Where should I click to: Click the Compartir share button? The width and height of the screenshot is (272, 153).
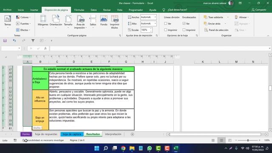259,10
